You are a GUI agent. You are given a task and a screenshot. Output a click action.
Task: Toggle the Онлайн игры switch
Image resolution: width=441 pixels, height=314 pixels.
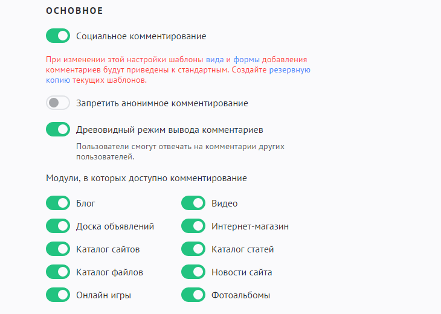point(58,295)
